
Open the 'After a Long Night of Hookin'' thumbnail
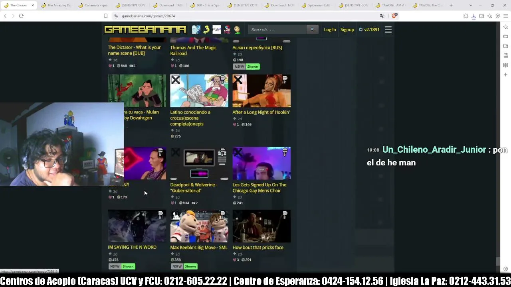[x=261, y=90]
